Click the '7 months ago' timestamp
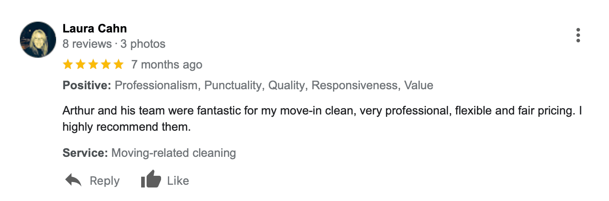The image size is (609, 201). 167,65
